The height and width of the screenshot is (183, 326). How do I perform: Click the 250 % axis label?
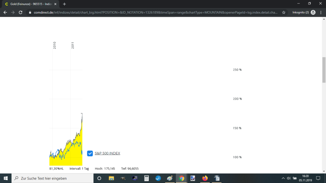click(237, 70)
